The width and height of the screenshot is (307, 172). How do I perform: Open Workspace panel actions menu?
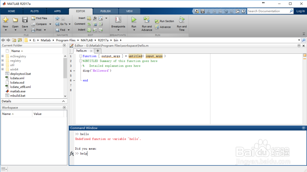(x=64, y=107)
